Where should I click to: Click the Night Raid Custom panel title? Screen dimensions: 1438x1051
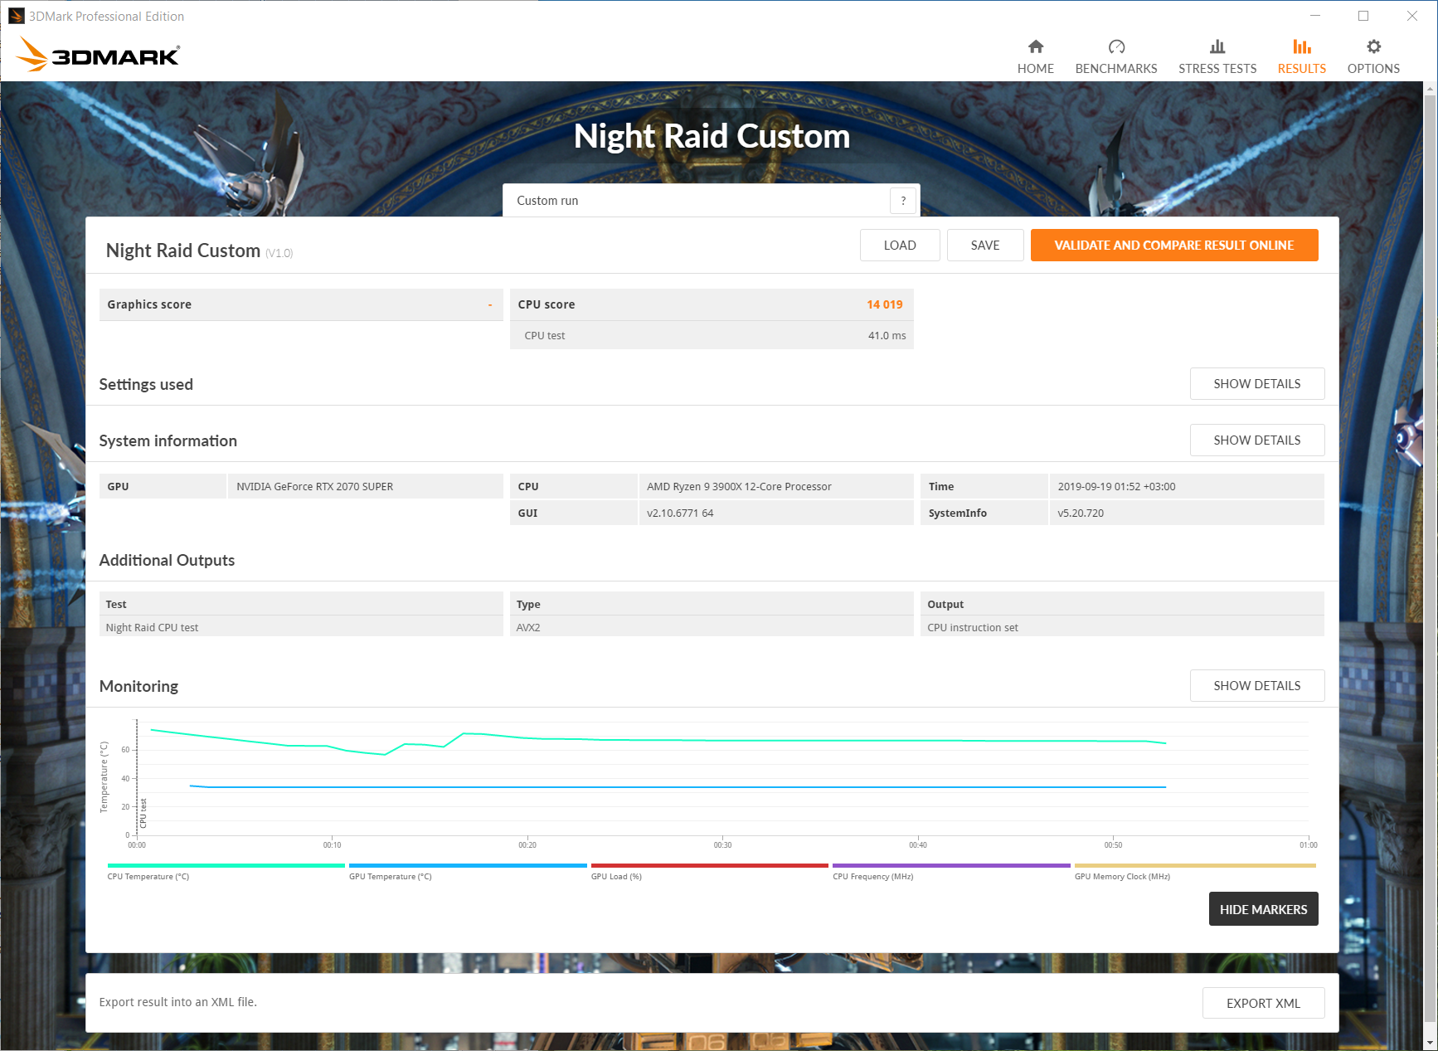tap(183, 251)
